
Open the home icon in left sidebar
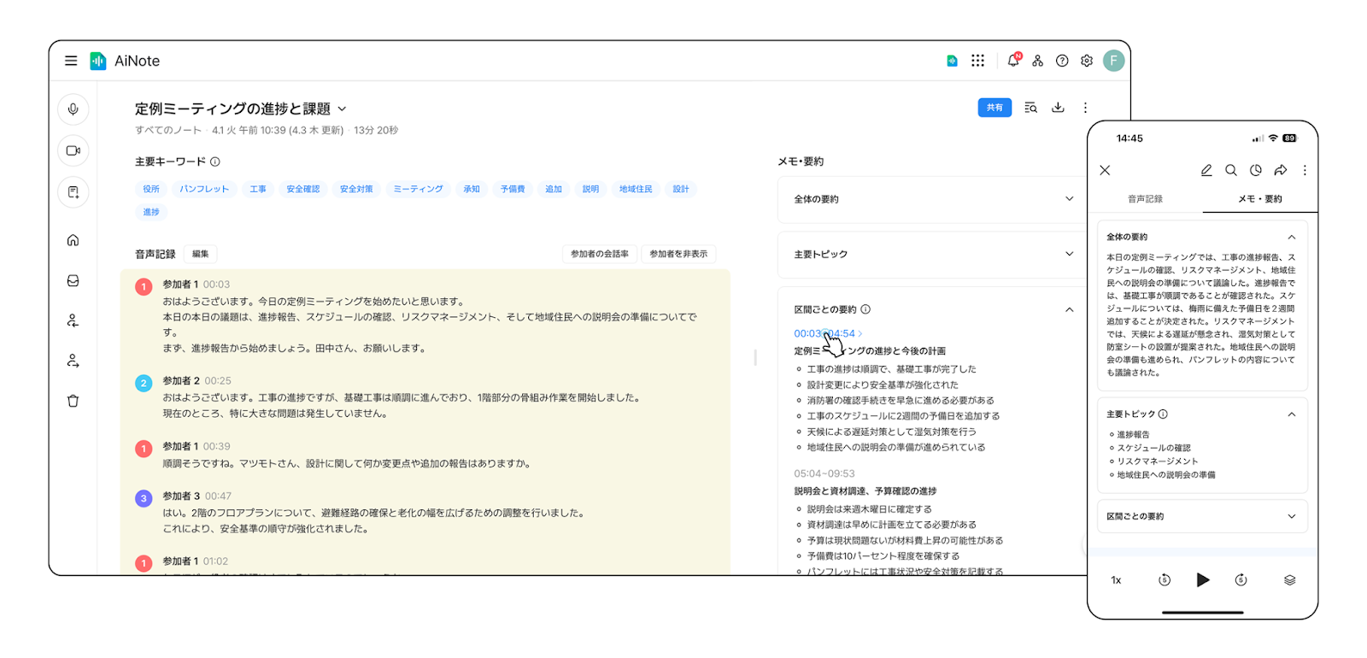click(x=73, y=240)
